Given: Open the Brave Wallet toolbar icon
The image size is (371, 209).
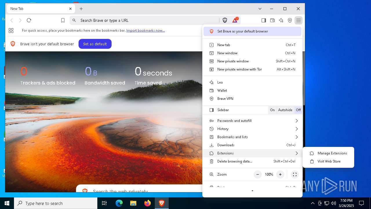Looking at the screenshot, I should 272,20.
